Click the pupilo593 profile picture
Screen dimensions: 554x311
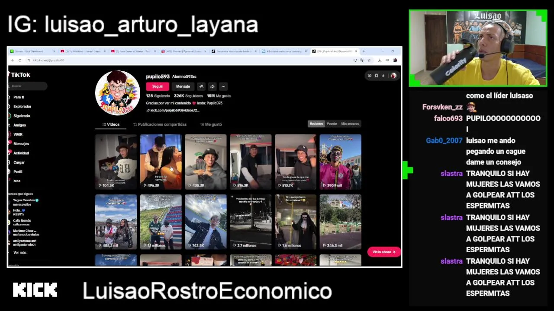pos(118,93)
